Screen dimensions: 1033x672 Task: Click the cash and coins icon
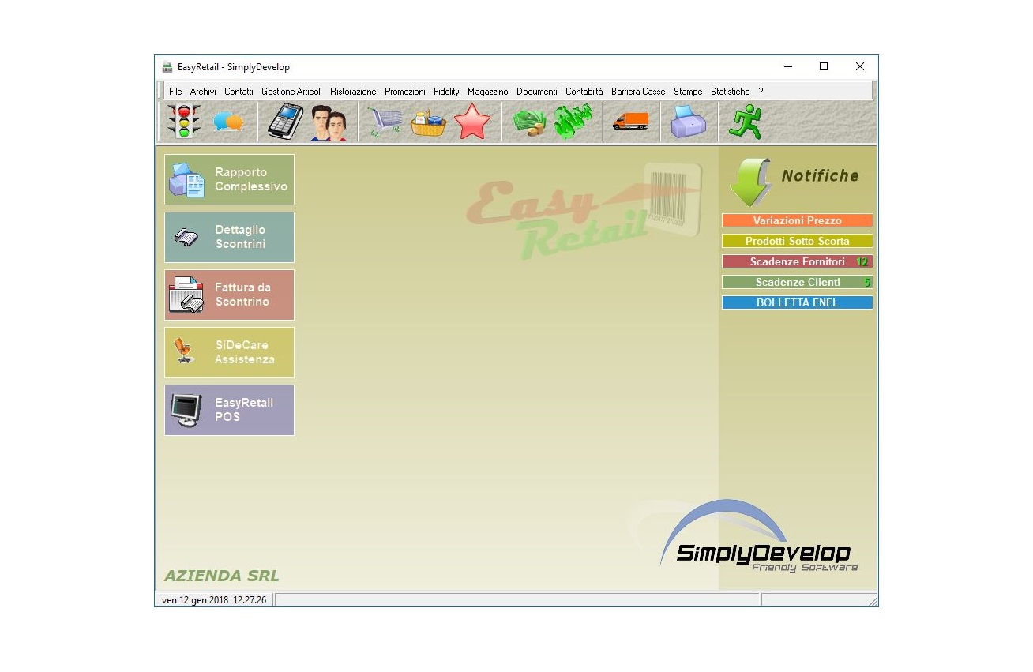(529, 122)
